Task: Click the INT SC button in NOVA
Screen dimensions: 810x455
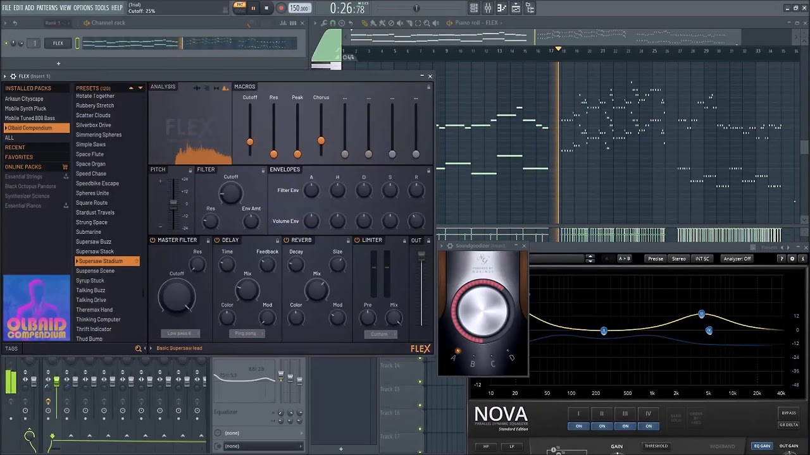Action: pyautogui.click(x=702, y=258)
